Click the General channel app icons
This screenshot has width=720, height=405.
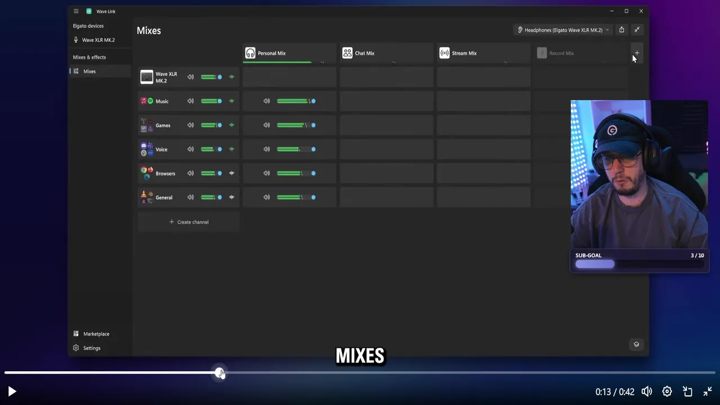click(147, 197)
